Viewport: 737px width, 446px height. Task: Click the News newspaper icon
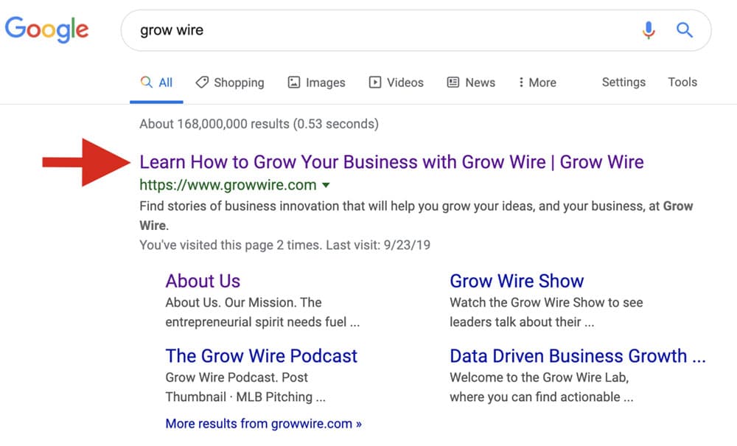[453, 83]
